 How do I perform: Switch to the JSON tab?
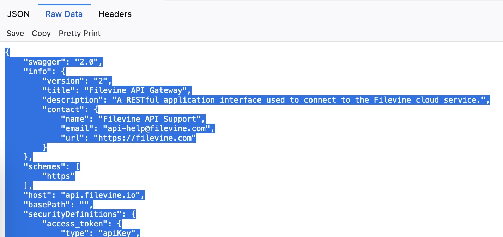tap(18, 14)
